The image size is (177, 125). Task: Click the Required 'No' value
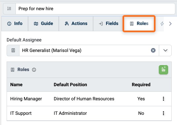pyautogui.click(x=141, y=113)
